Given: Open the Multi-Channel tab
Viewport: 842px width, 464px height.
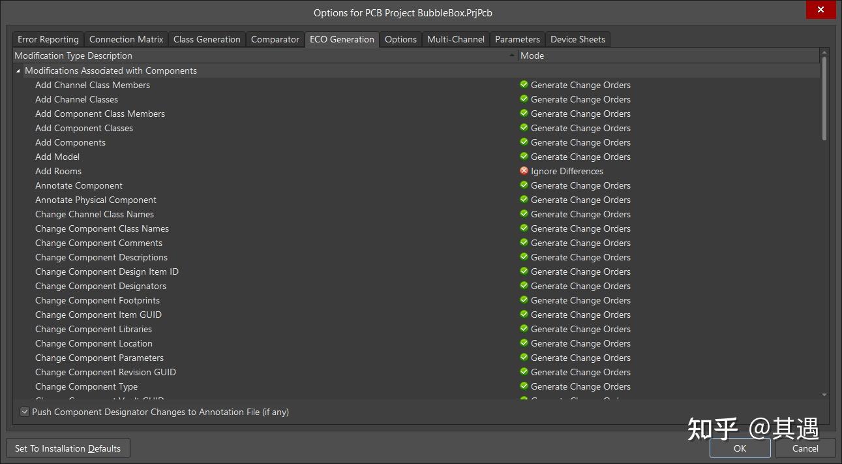Looking at the screenshot, I should (456, 39).
